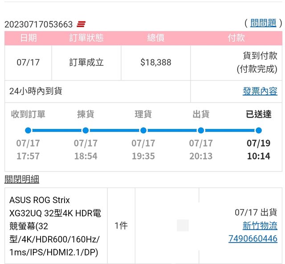
Task: Click the red striped icon beside order number
Action: pos(81,24)
